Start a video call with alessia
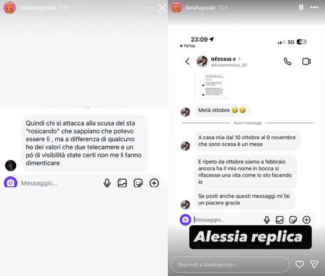This screenshot has width=325, height=276. (306, 61)
